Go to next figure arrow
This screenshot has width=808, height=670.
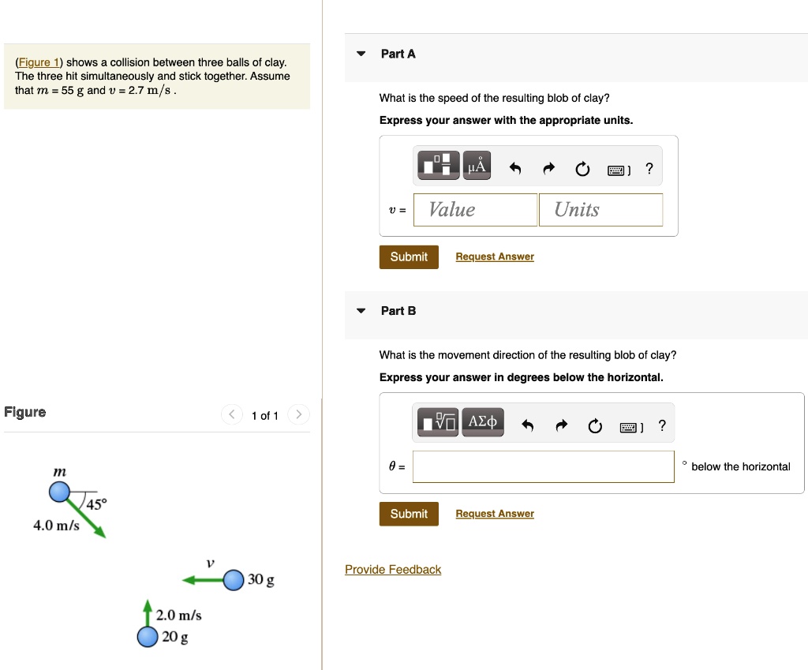pyautogui.click(x=298, y=415)
